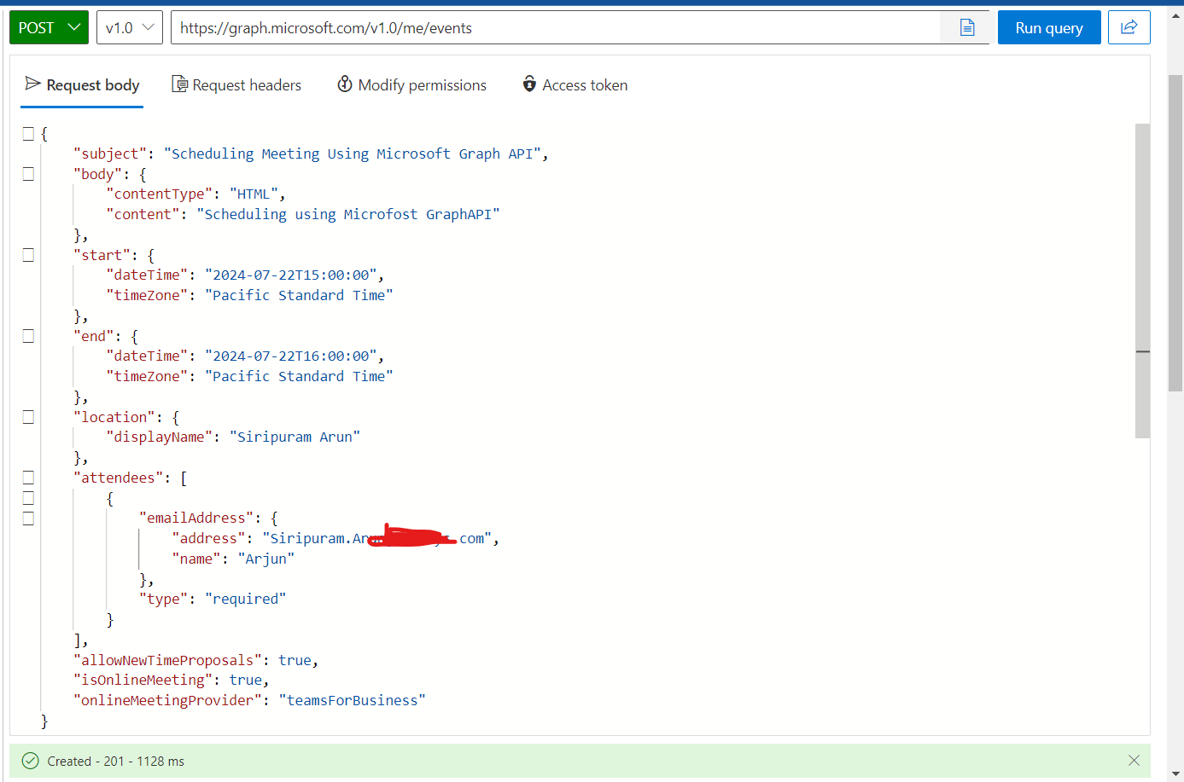Screen dimensions: 1184x782
Task: Click the page scrollbar down arrow
Action: click(x=1175, y=773)
